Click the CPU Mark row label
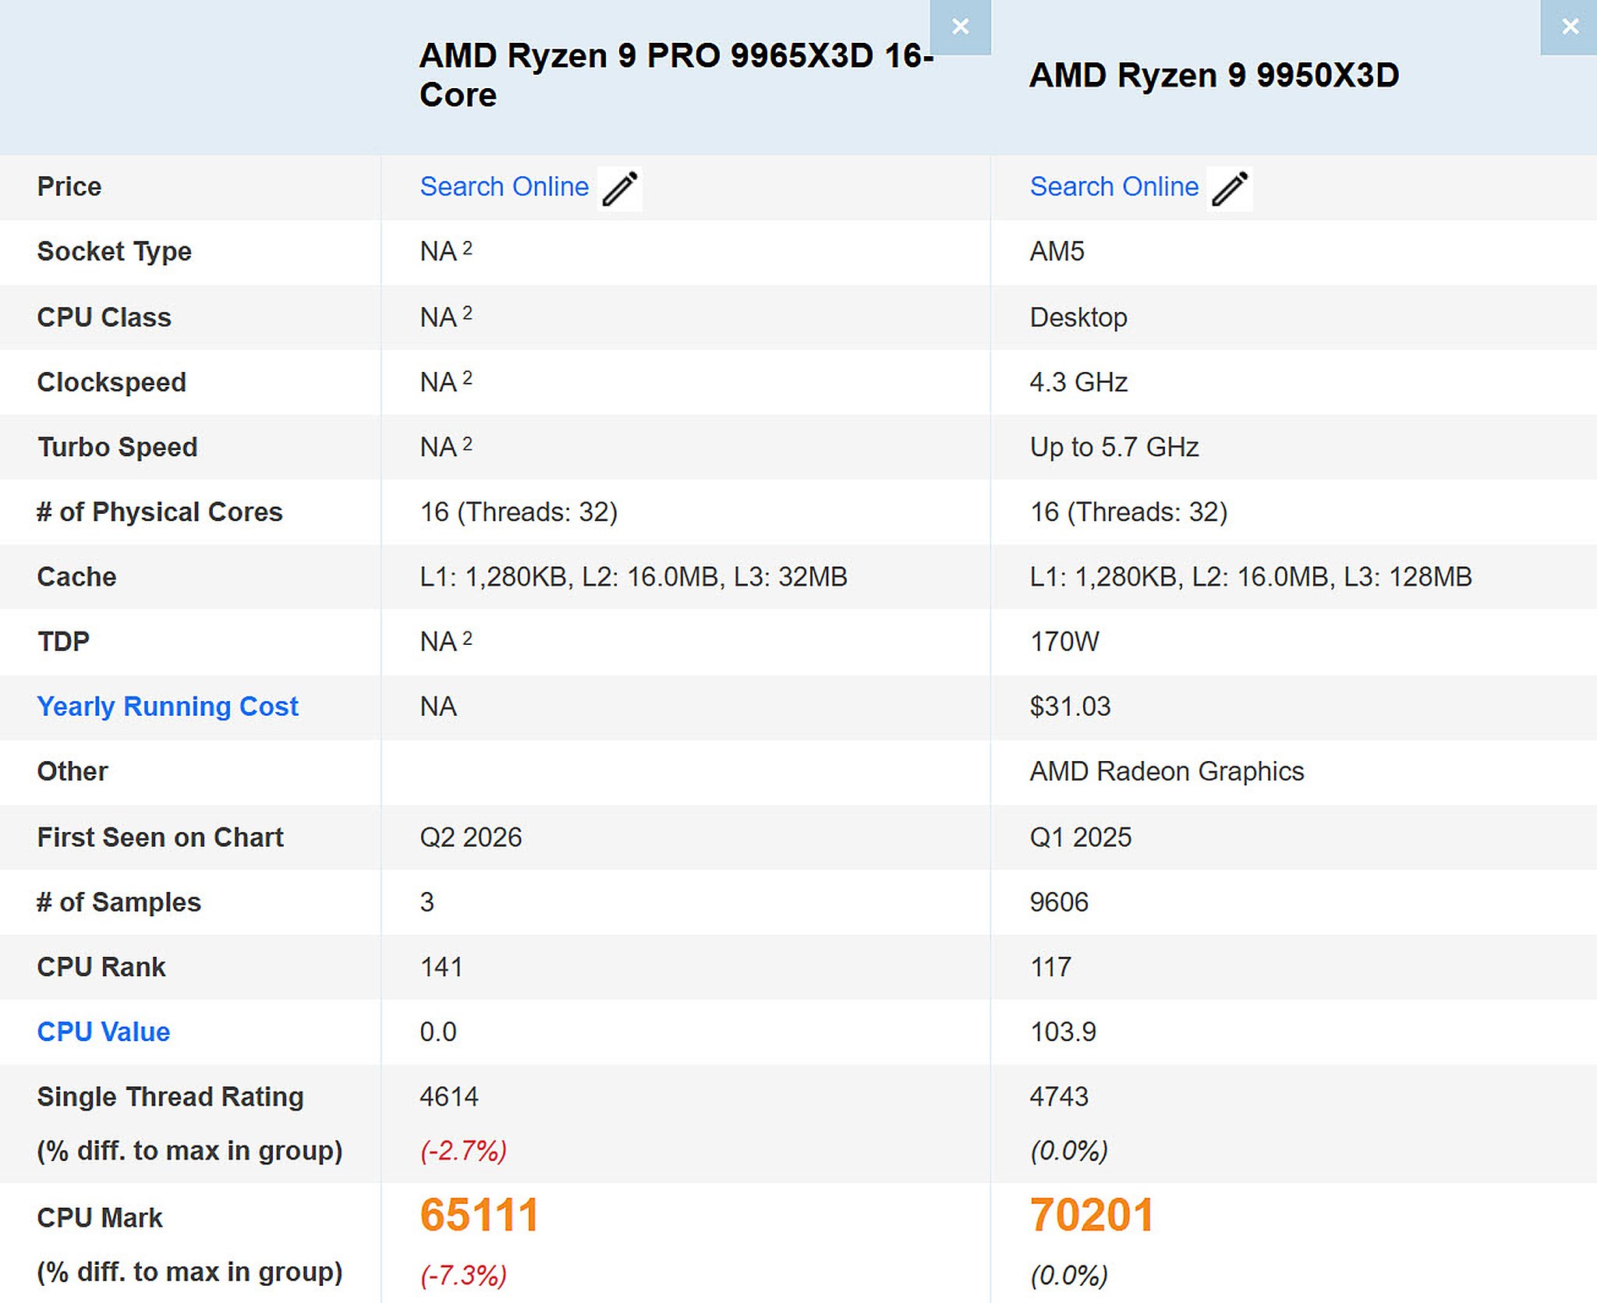Viewport: 1597px width, 1303px height. click(x=99, y=1217)
